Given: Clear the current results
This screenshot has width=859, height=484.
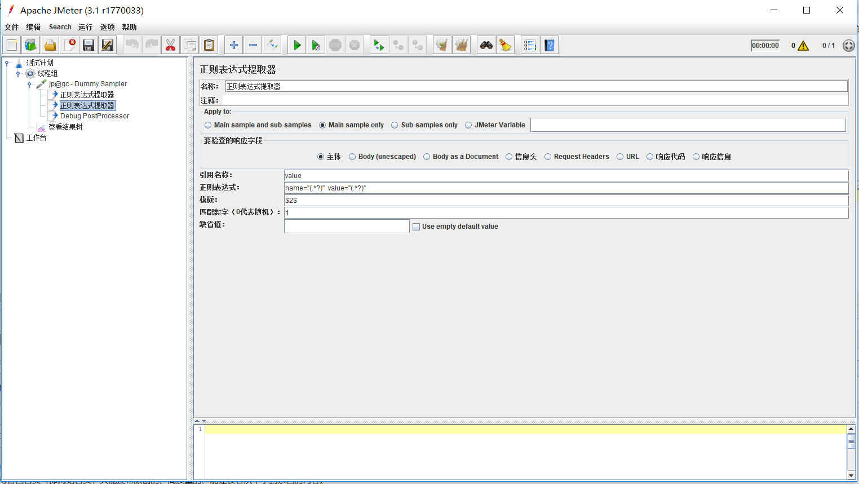Looking at the screenshot, I should [442, 45].
